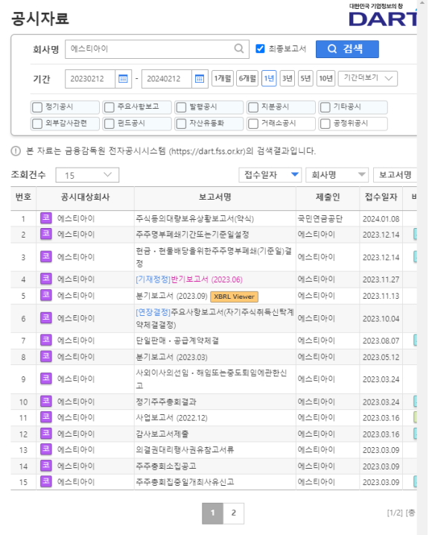432x535 pixels.
Task: Click the KOSDAQ badge icon in row 13
Action: pyautogui.click(x=46, y=449)
